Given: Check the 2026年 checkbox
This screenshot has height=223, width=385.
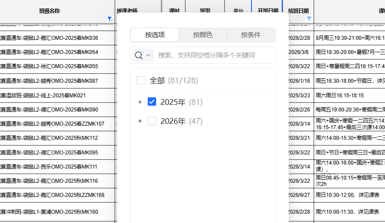Looking at the screenshot, I should coord(152,121).
